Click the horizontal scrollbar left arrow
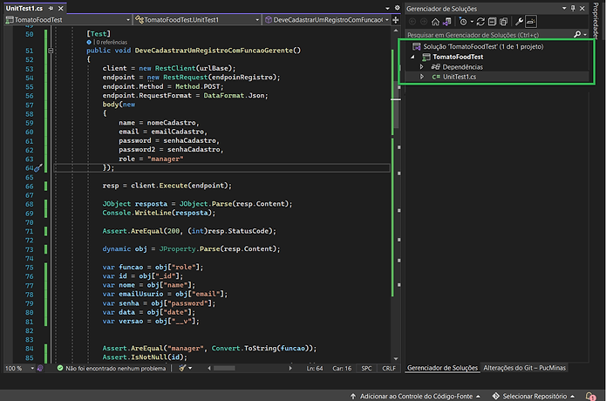Image resolution: width=606 pixels, height=401 pixels. click(x=209, y=368)
